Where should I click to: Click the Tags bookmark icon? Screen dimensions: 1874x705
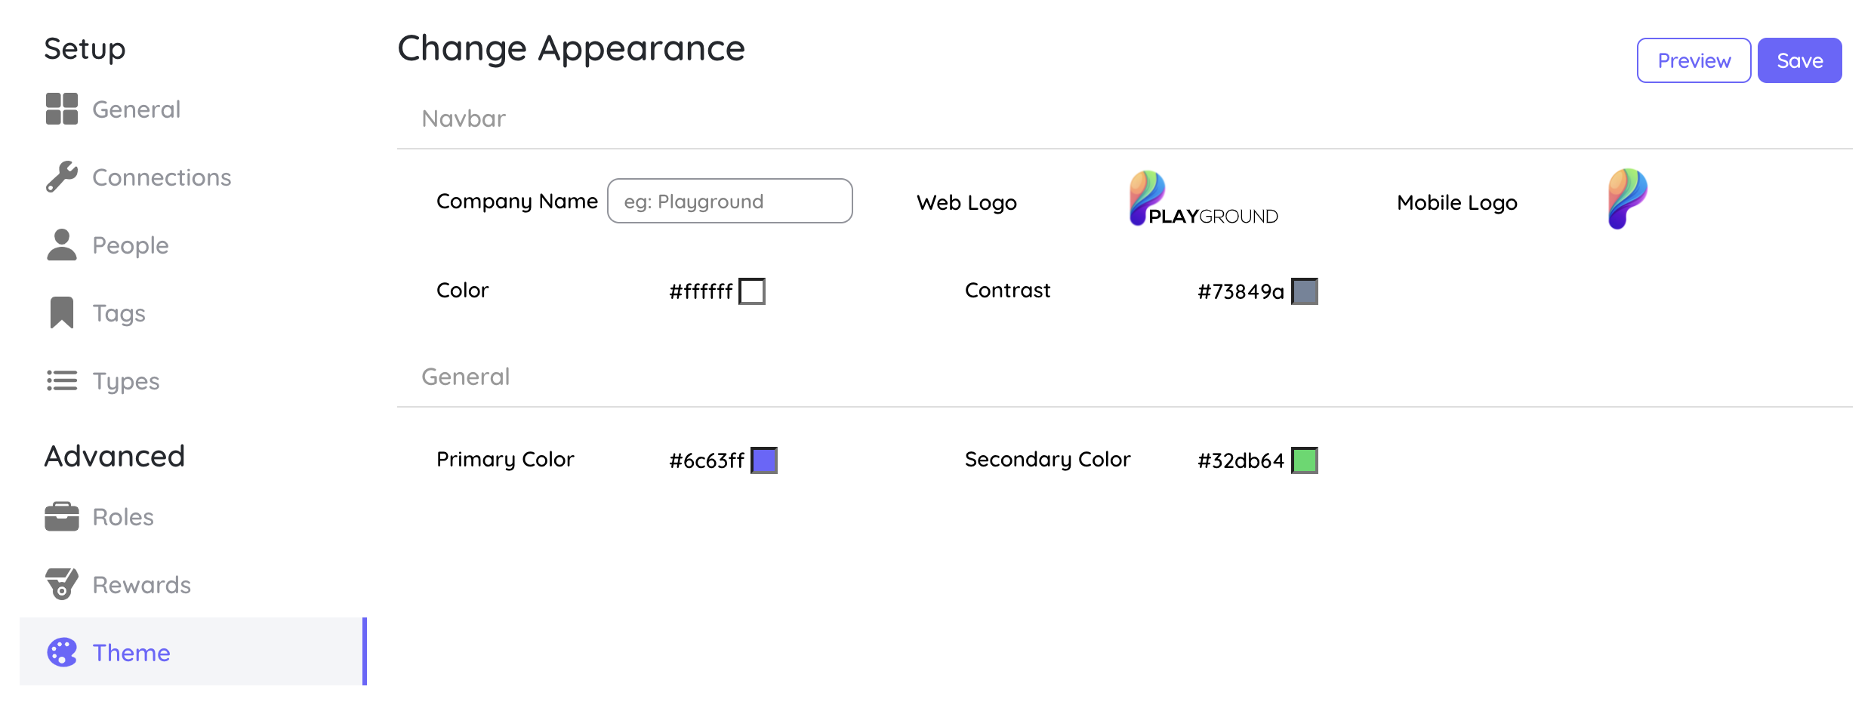61,312
